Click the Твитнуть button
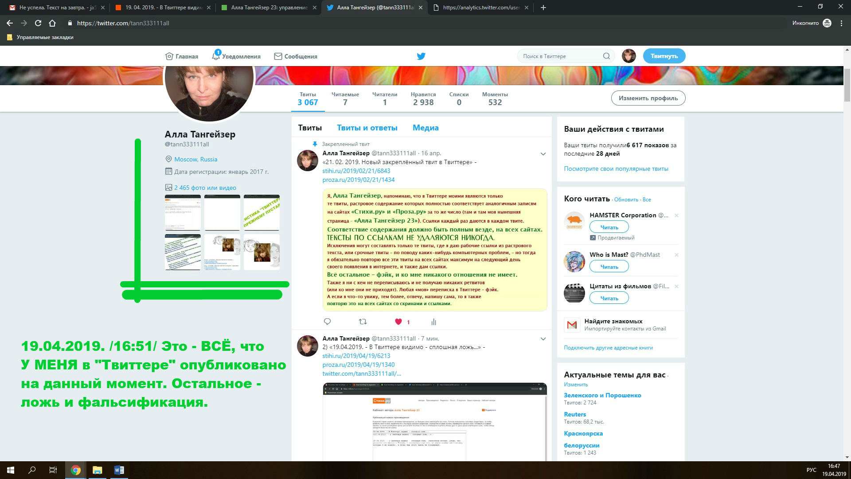Screen dimensions: 851x479 click(664, 56)
